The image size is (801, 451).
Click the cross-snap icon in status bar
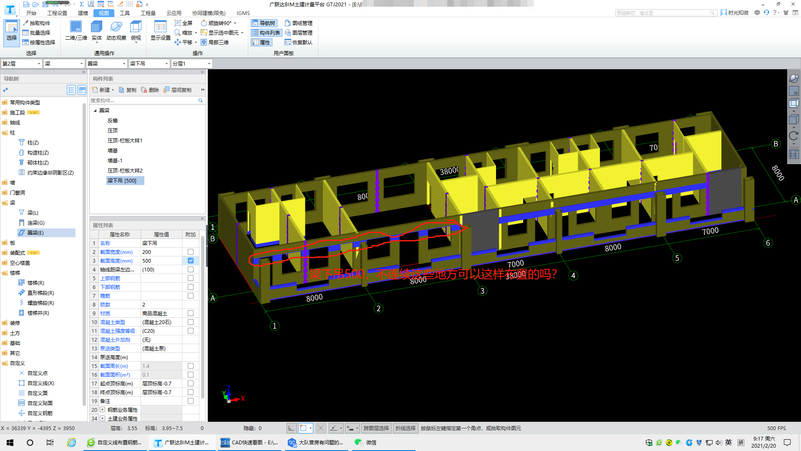coord(320,428)
